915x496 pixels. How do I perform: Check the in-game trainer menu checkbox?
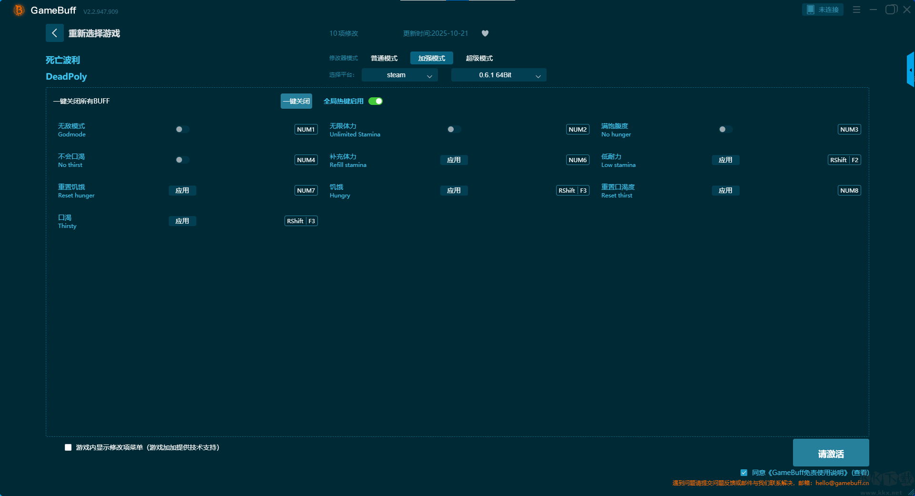68,447
